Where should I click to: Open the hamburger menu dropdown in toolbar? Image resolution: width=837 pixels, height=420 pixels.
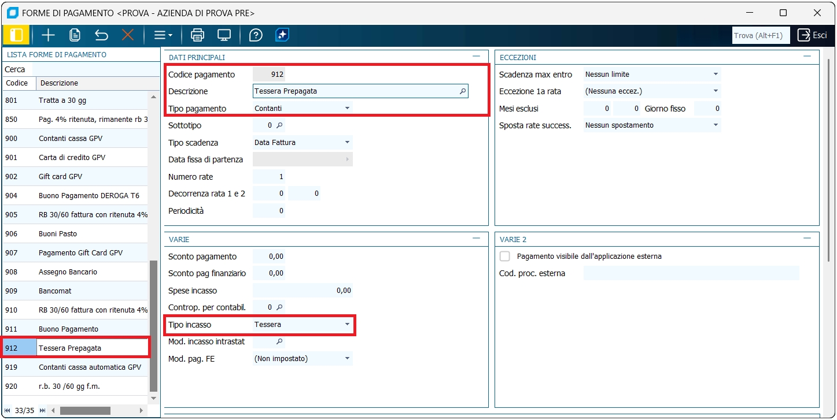(x=163, y=35)
